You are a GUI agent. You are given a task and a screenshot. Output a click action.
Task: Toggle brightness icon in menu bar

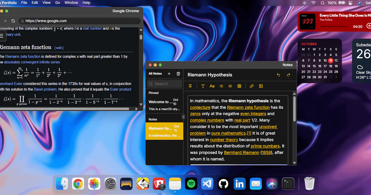tap(305, 3)
